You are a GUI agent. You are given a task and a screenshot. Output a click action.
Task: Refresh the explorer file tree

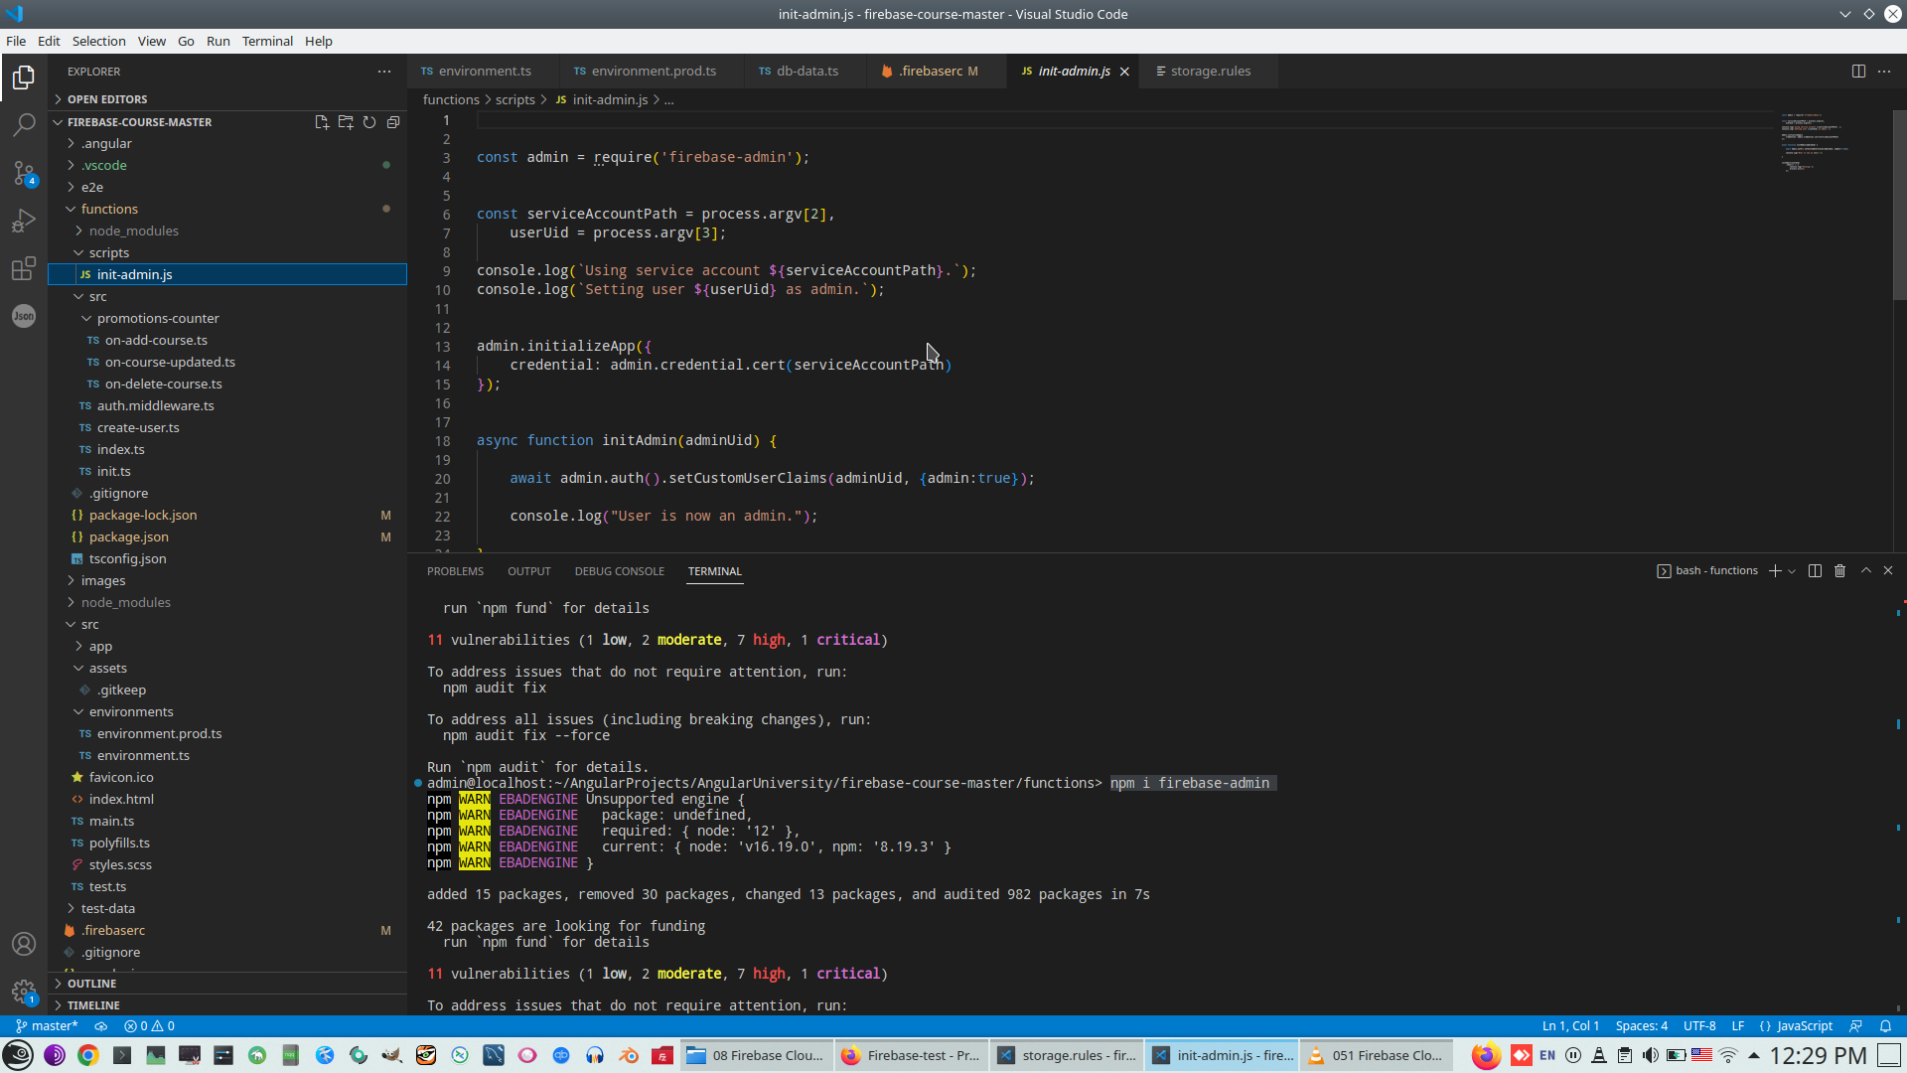click(x=369, y=122)
